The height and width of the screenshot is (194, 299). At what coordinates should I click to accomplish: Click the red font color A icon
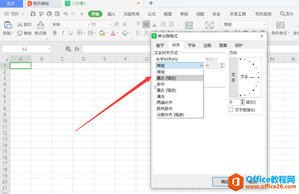113,33
